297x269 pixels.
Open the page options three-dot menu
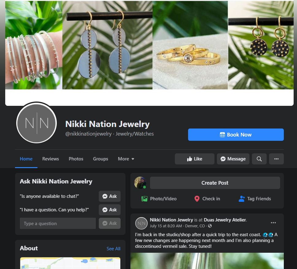point(276,159)
